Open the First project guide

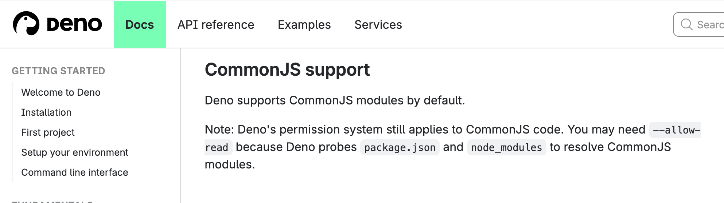[x=48, y=132]
